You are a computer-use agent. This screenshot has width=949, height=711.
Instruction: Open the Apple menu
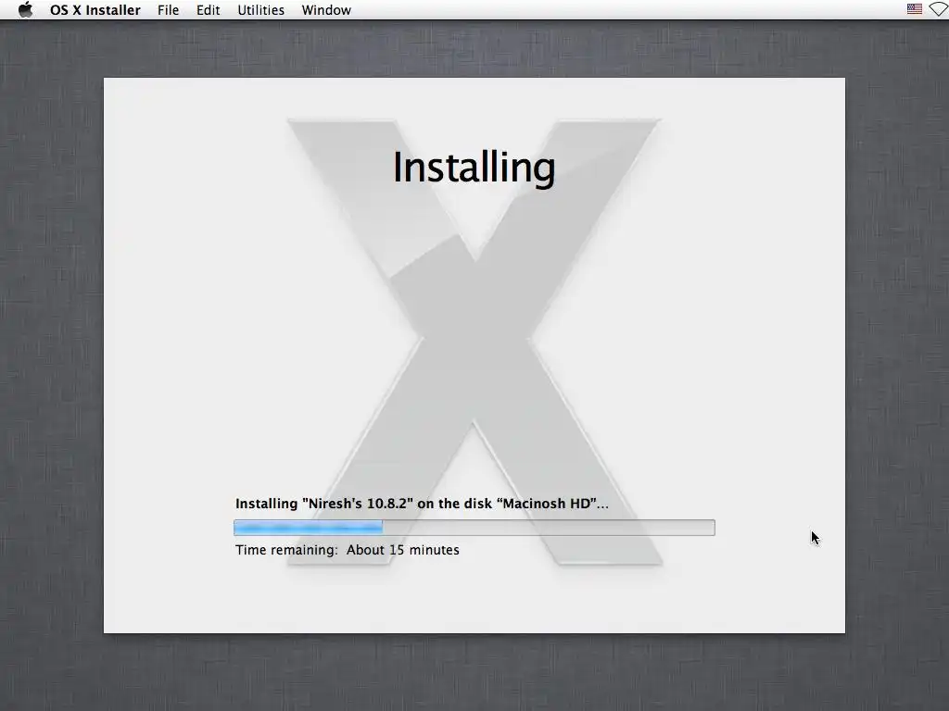25,9
